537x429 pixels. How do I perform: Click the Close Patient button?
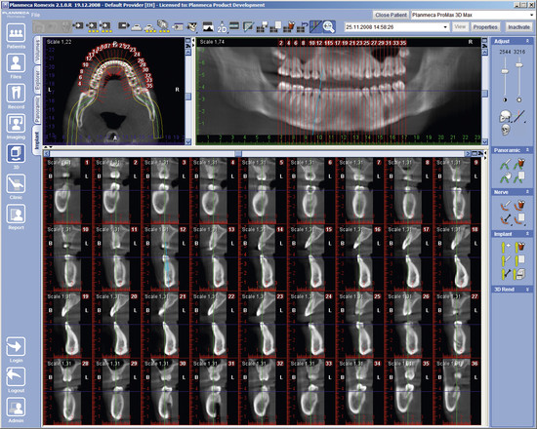392,15
